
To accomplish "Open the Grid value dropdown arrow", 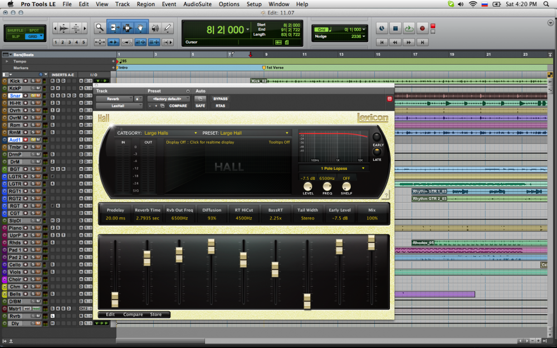I will point(364,30).
